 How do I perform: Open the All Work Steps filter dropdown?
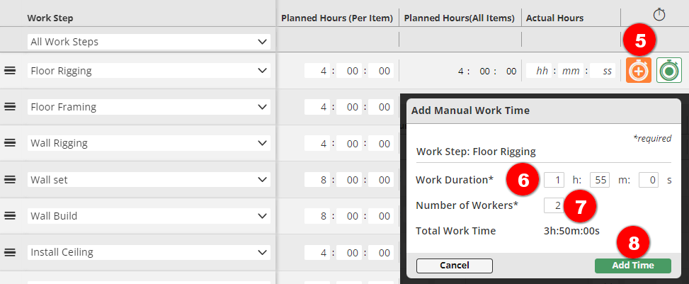click(x=149, y=42)
